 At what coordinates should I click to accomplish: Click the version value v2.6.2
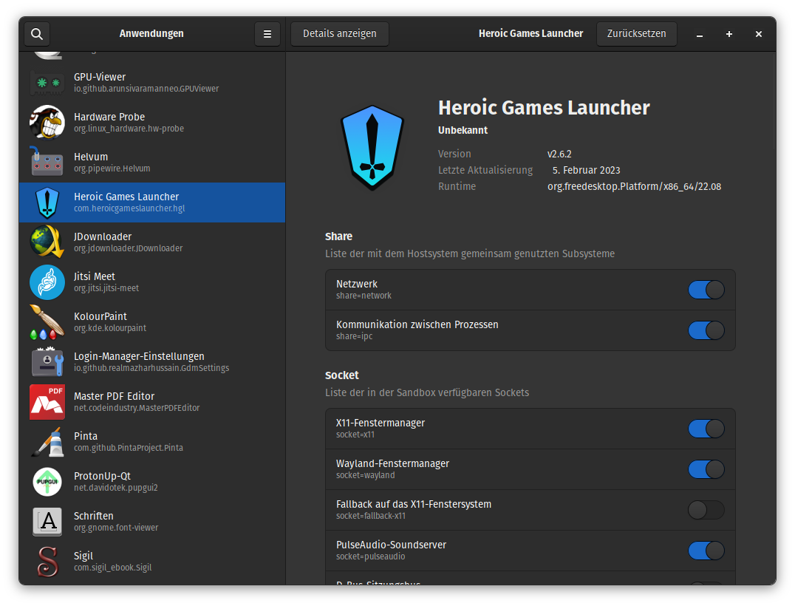pyautogui.click(x=559, y=154)
